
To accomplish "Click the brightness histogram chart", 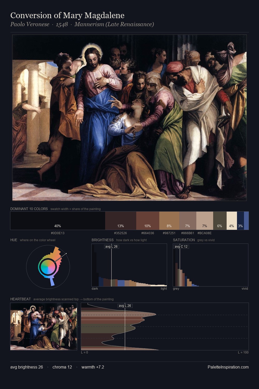I will coord(129,265).
